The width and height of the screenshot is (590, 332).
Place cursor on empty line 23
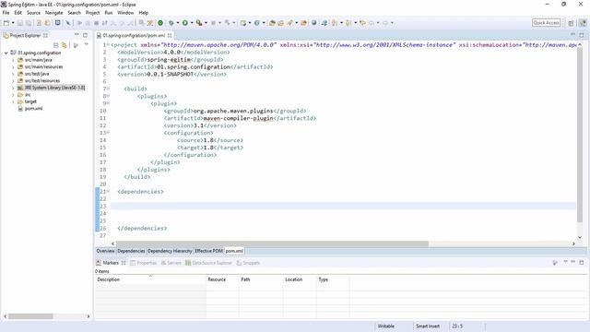pos(343,207)
